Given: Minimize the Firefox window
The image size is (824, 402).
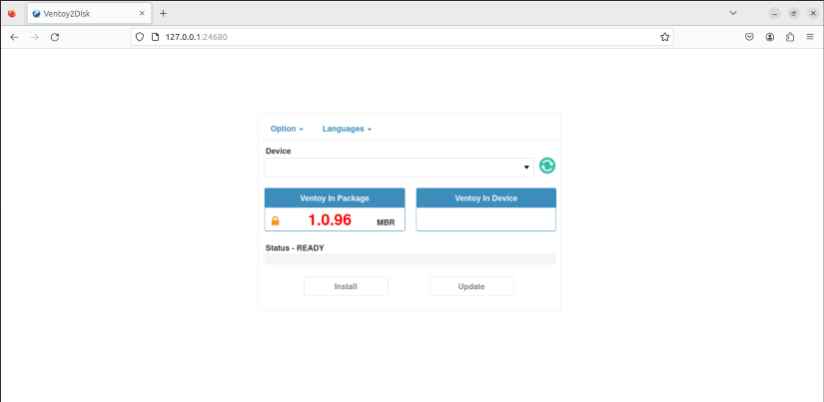Looking at the screenshot, I should 775,14.
